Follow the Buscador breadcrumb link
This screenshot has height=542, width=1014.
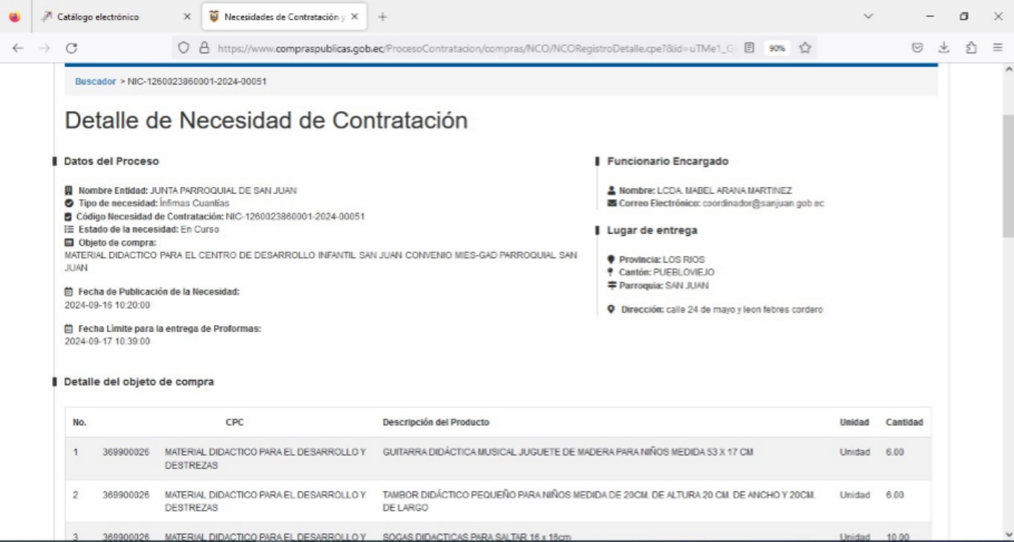[95, 82]
